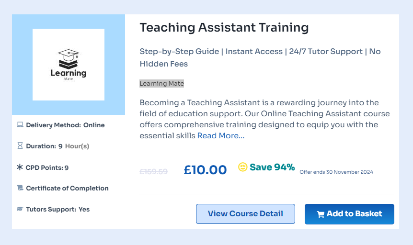Expand description with Read More link
The height and width of the screenshot is (245, 413).
click(x=221, y=135)
